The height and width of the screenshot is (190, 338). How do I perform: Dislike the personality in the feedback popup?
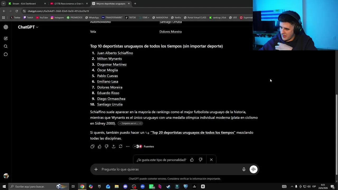pyautogui.click(x=200, y=160)
